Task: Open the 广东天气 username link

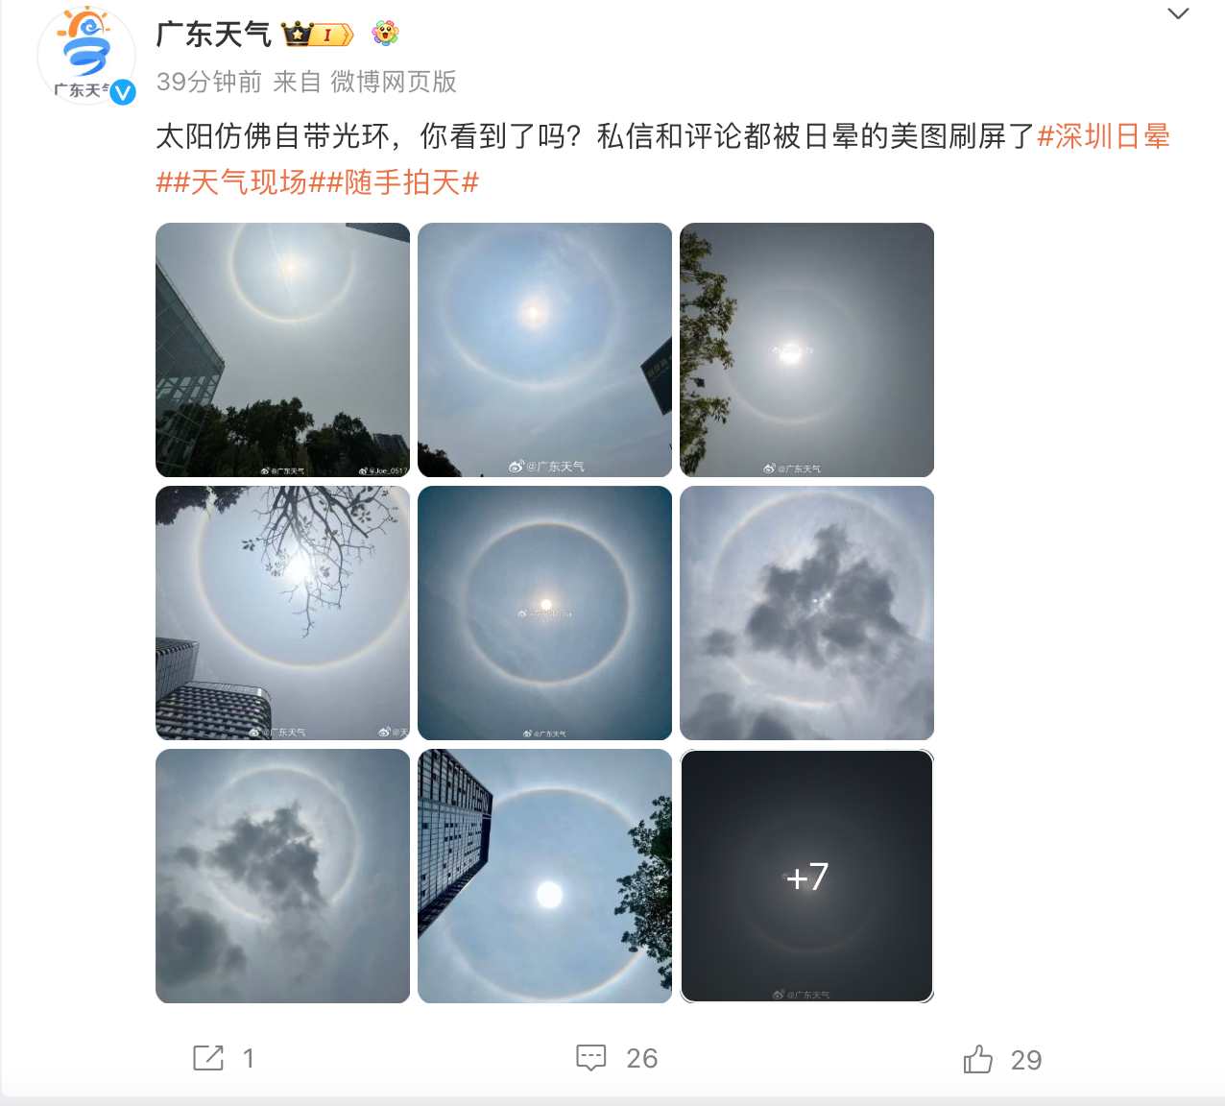Action: tap(213, 35)
